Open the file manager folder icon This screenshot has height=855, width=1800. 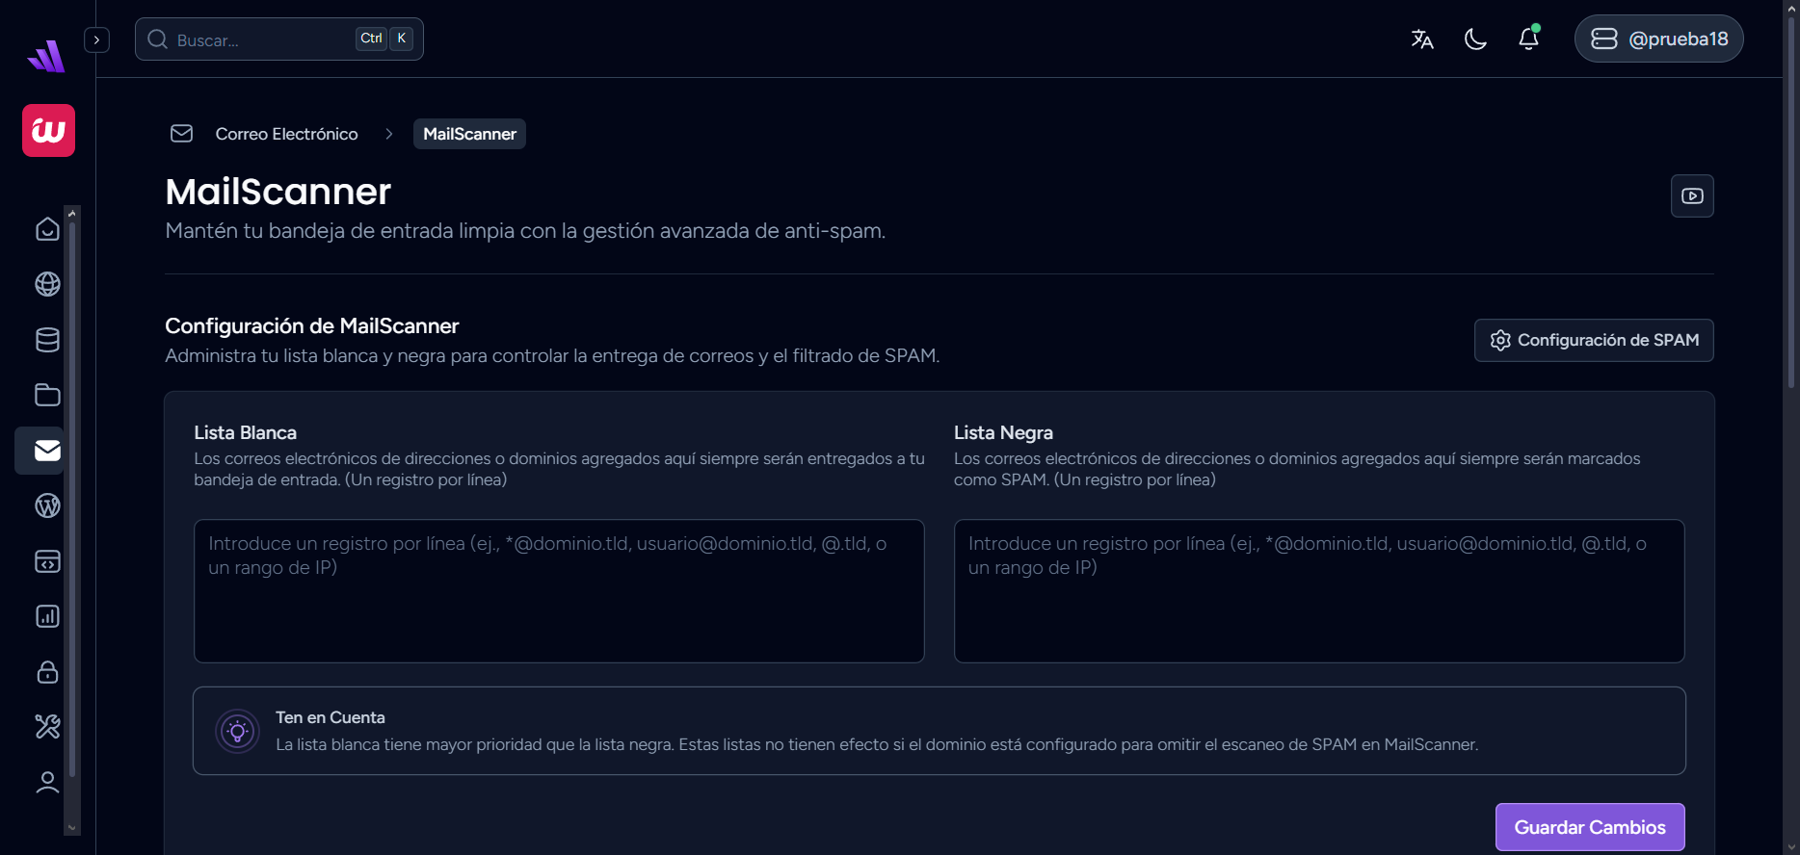(x=47, y=395)
